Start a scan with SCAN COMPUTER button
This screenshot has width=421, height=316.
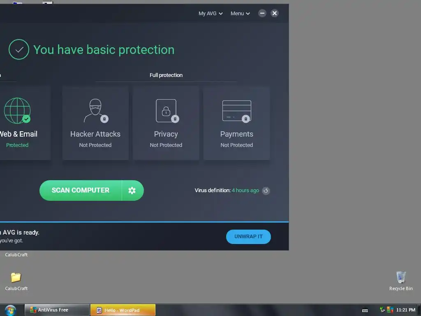(81, 190)
